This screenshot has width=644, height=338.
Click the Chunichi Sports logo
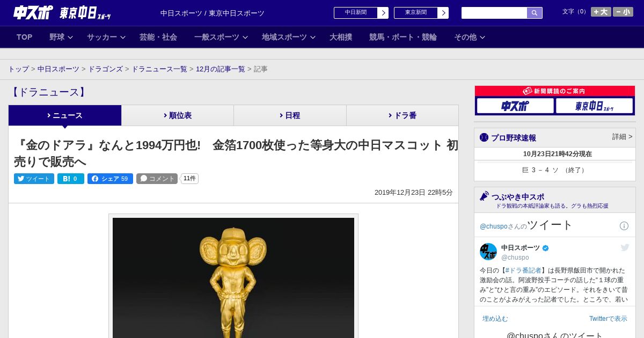[x=33, y=12]
